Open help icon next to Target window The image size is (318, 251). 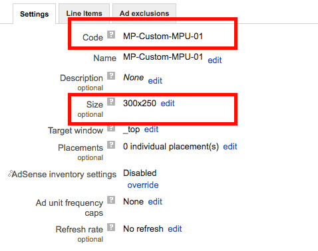(x=111, y=128)
